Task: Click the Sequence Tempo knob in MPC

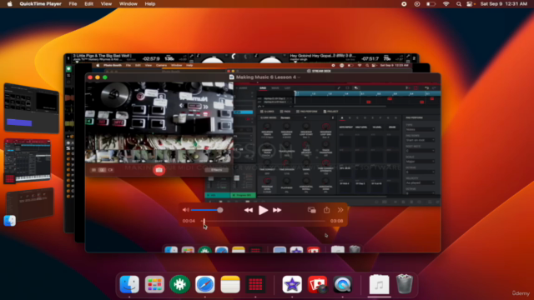Action: [x=267, y=127]
